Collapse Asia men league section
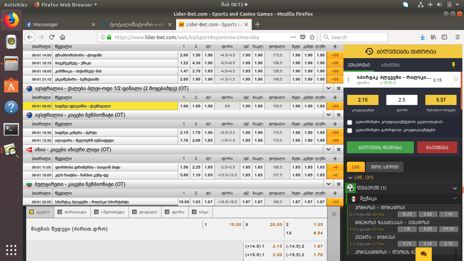This screenshot has width=464, height=261. (x=328, y=150)
